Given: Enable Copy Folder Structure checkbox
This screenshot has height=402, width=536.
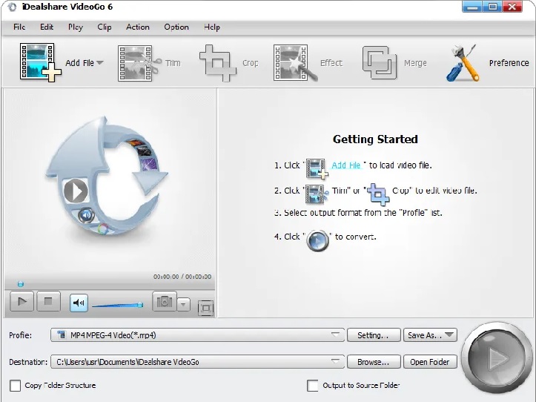Looking at the screenshot, I should (16, 386).
